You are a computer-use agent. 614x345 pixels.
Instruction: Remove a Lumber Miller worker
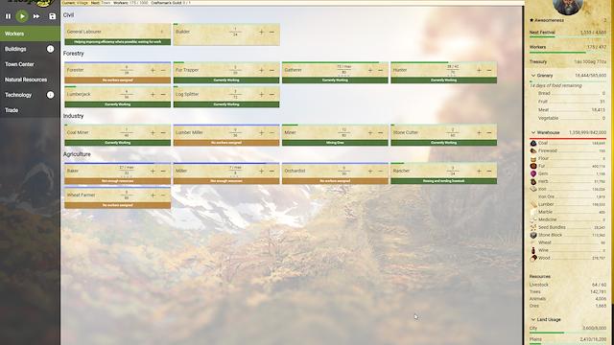point(272,132)
